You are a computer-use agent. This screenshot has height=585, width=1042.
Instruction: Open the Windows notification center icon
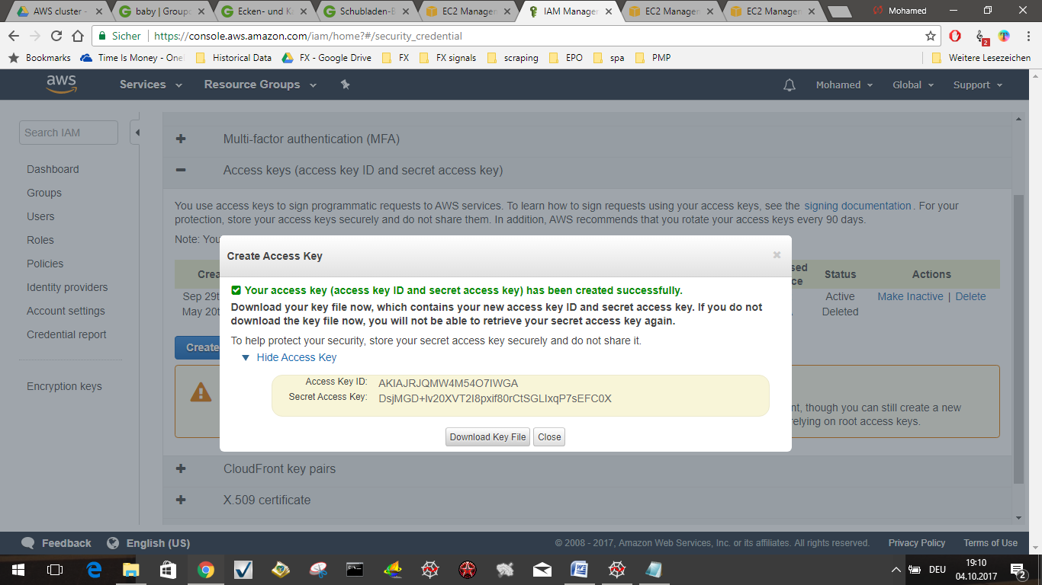click(1018, 569)
